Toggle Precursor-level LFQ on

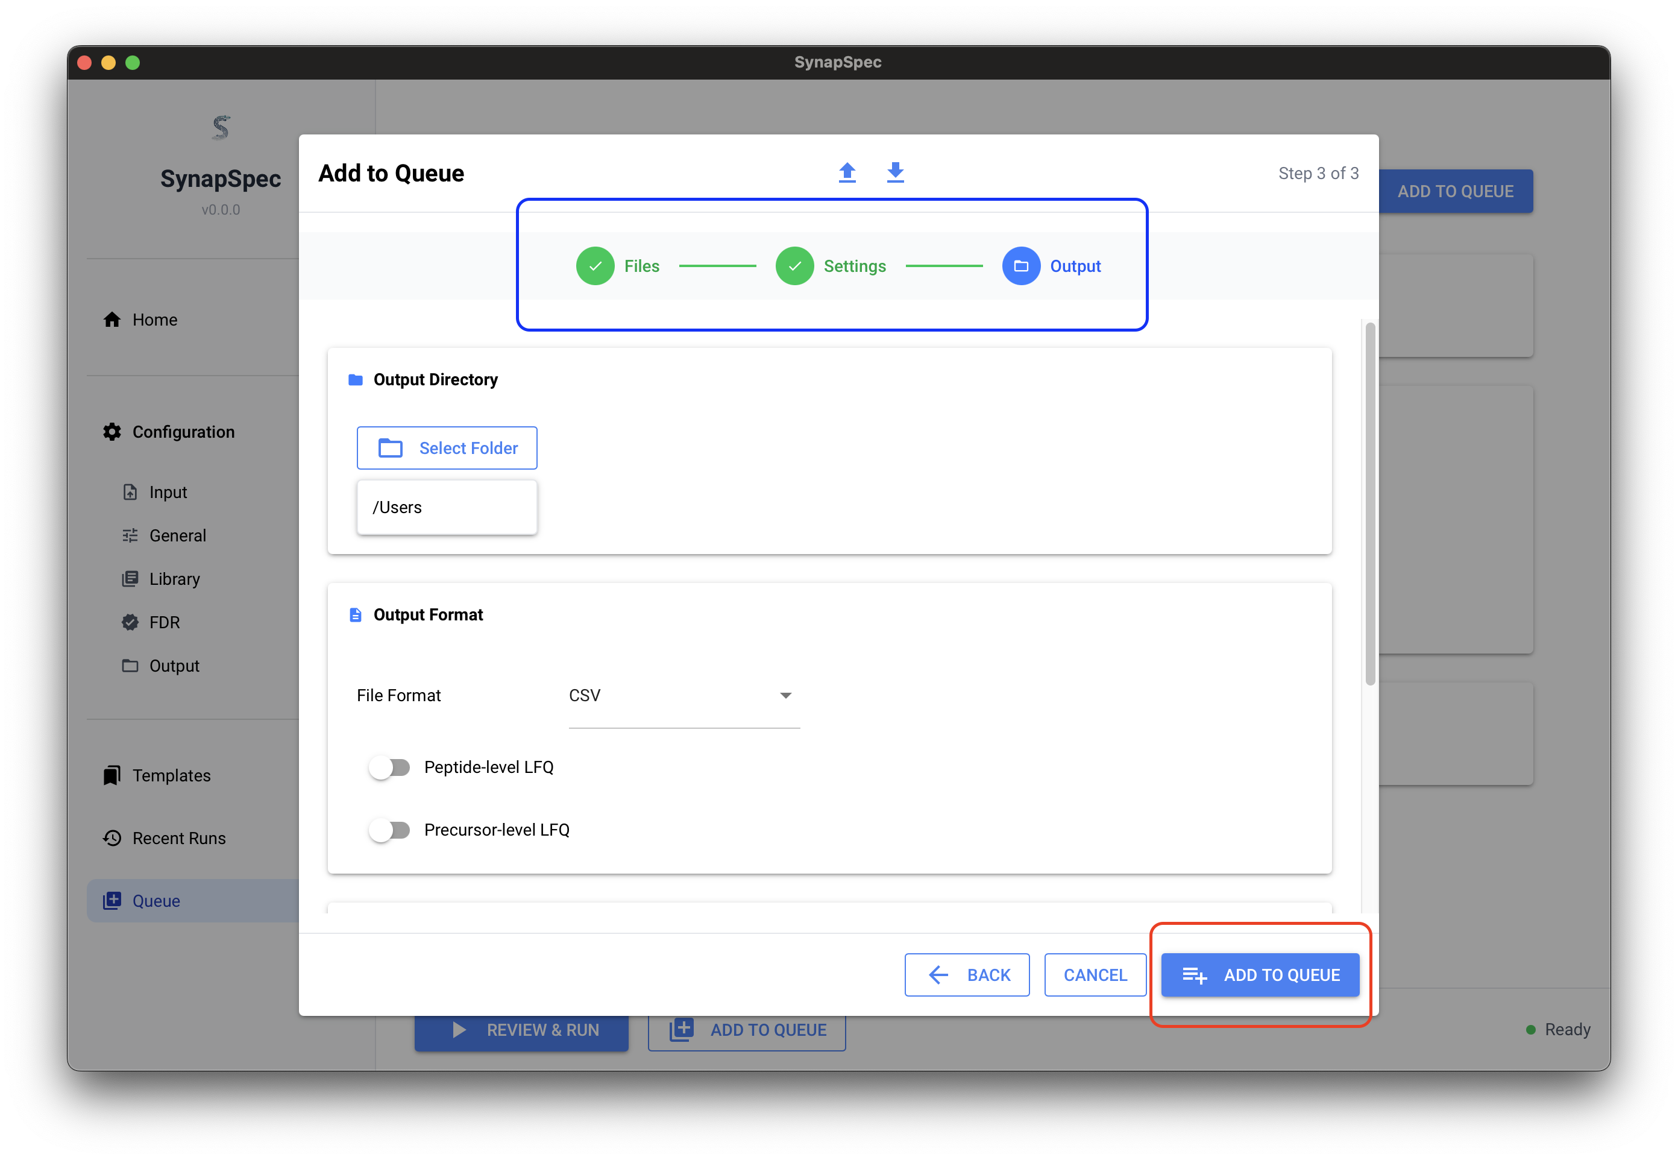click(389, 830)
